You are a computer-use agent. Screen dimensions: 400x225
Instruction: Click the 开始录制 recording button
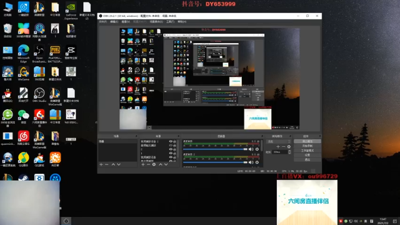tap(307, 146)
